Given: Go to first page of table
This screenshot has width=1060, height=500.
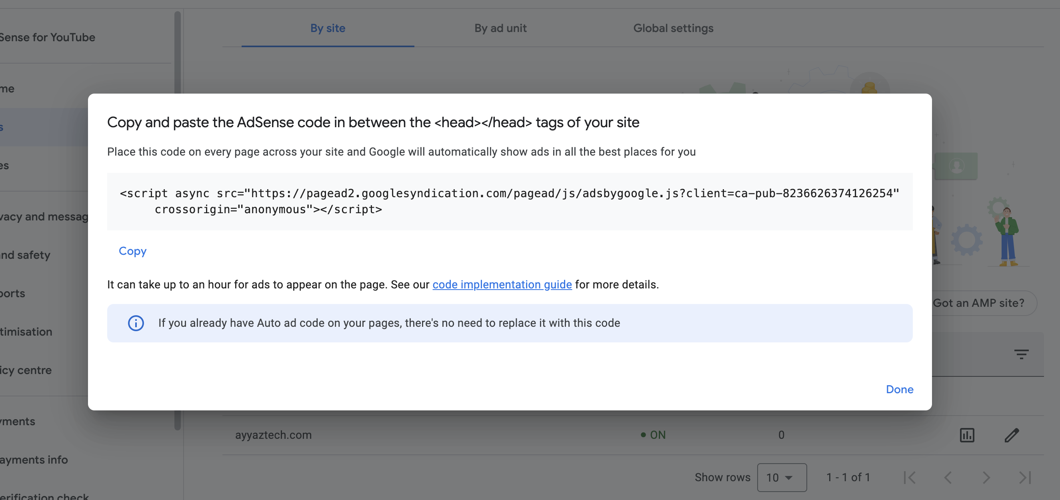Looking at the screenshot, I should pos(910,477).
